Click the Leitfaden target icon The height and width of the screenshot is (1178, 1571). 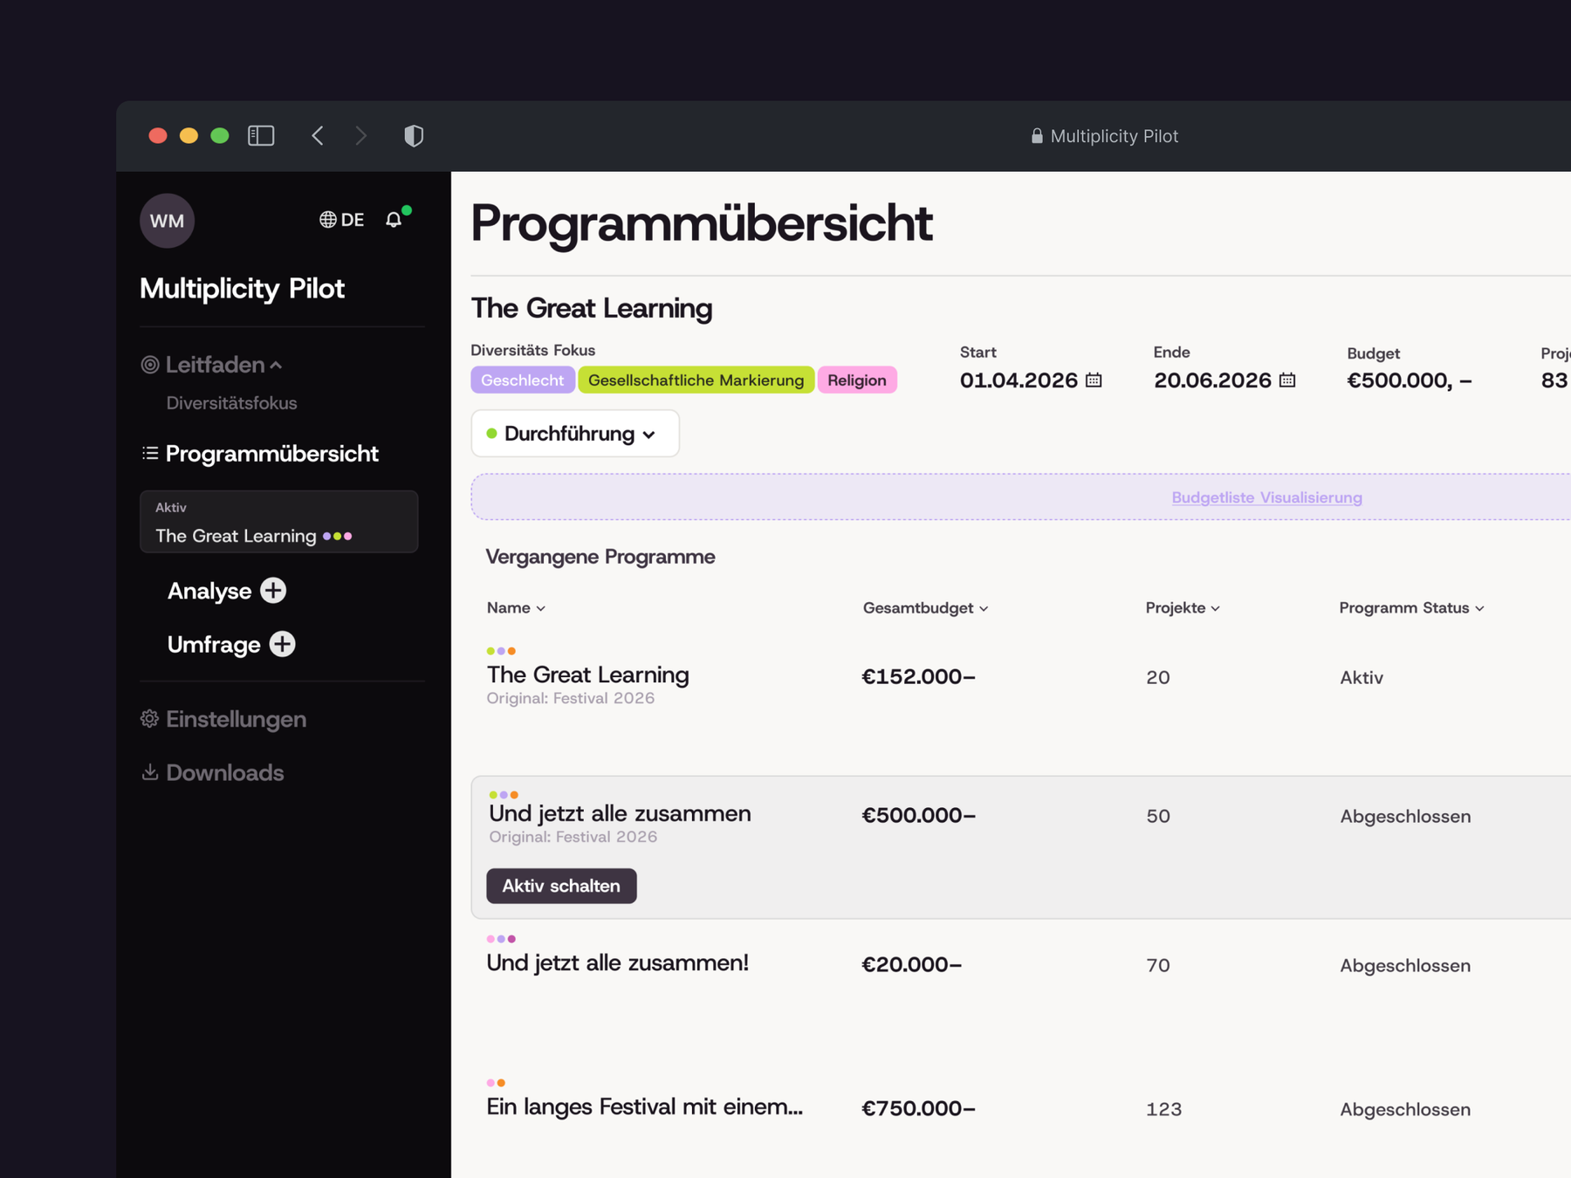click(x=150, y=365)
